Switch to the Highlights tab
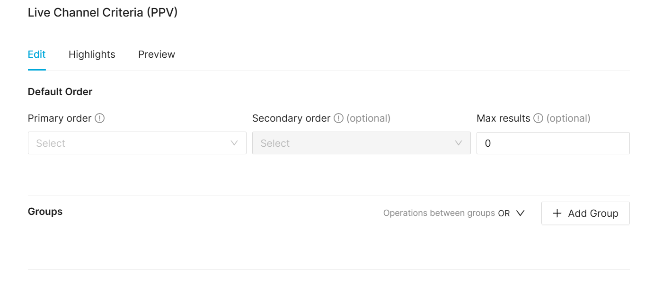The height and width of the screenshot is (293, 645). (x=92, y=54)
